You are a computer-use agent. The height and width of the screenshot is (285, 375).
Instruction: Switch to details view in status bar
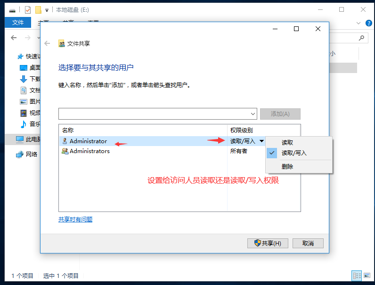[357, 276]
